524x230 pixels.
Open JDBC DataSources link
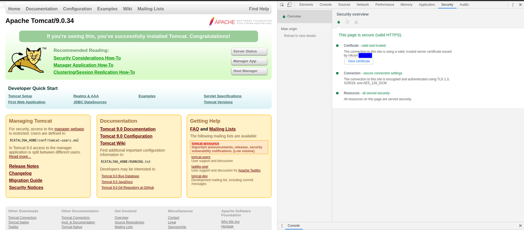90,102
